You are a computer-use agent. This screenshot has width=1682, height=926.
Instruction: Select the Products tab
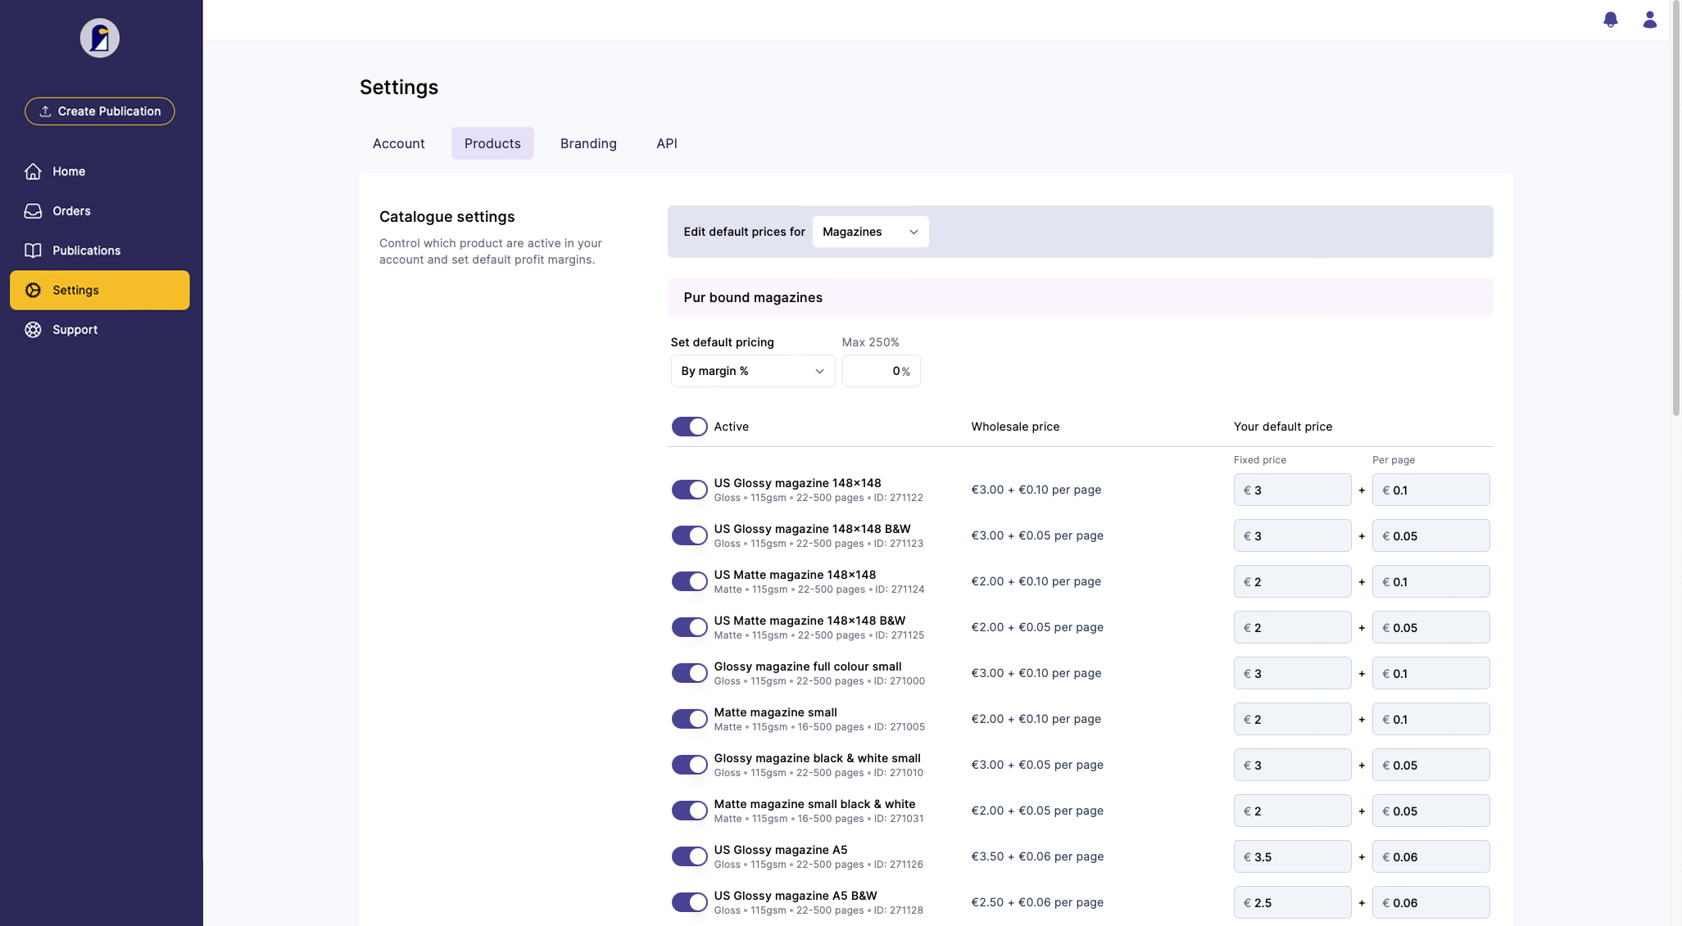pyautogui.click(x=492, y=143)
